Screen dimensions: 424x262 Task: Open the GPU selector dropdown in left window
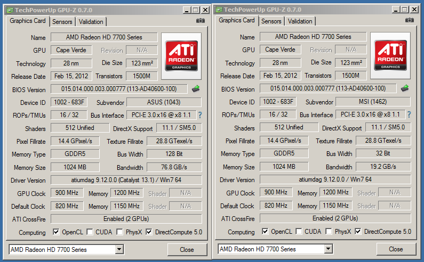(119, 249)
